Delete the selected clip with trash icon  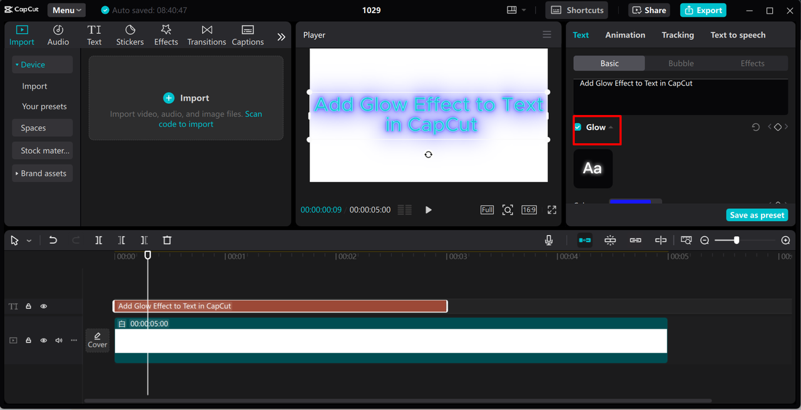pos(167,240)
